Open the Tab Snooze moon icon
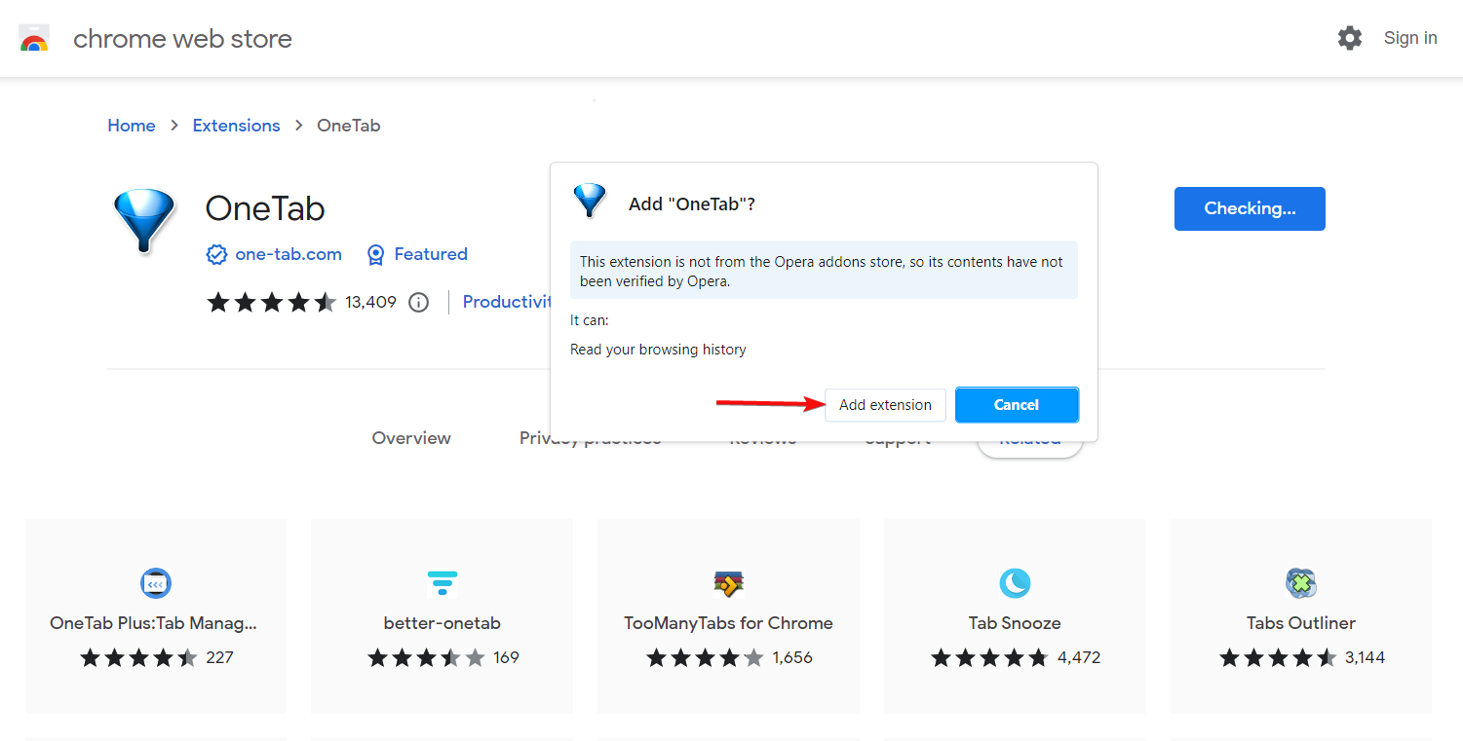Screen dimensions: 1463x741 pyautogui.click(x=1015, y=583)
